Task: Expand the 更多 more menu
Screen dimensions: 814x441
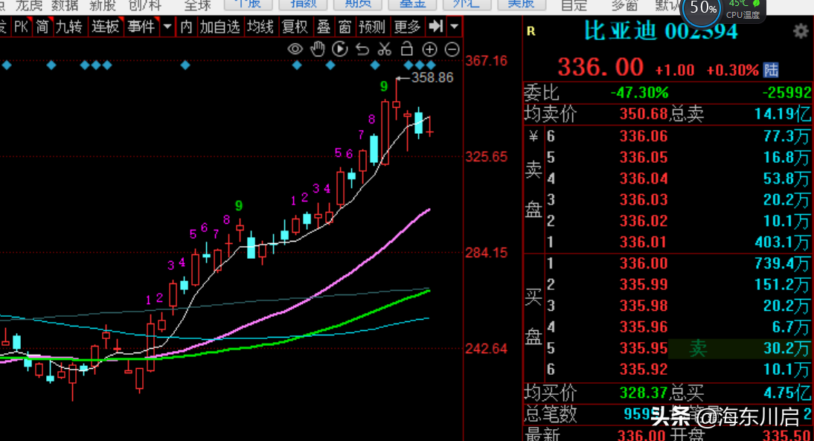Action: click(407, 26)
